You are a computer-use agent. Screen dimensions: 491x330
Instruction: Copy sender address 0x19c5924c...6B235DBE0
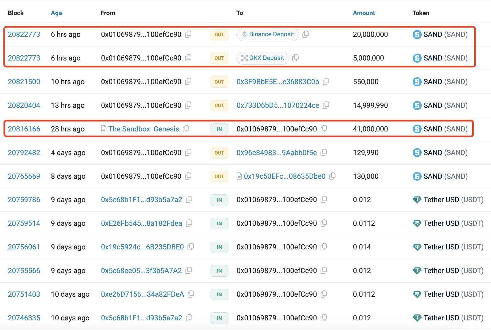(x=190, y=247)
